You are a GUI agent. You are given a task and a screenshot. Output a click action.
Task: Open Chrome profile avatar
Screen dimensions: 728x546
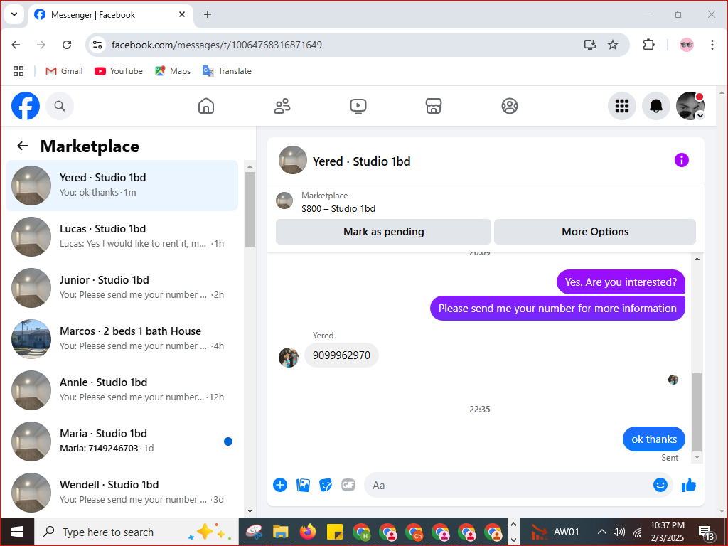tap(687, 45)
